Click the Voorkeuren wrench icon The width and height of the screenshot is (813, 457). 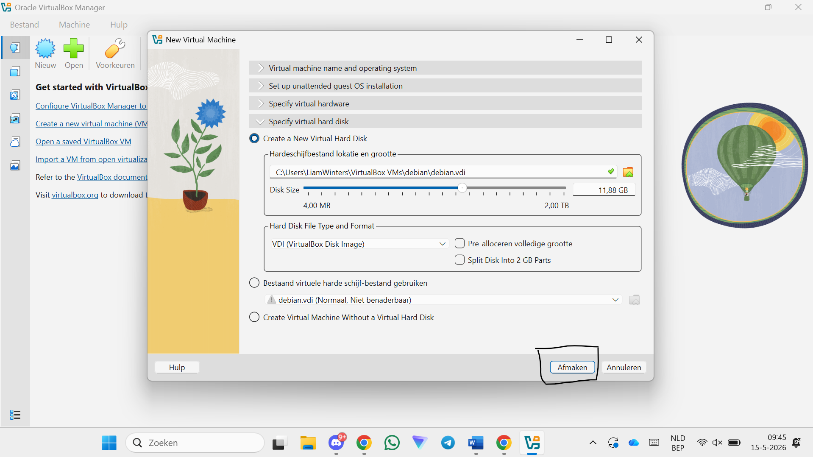(115, 53)
